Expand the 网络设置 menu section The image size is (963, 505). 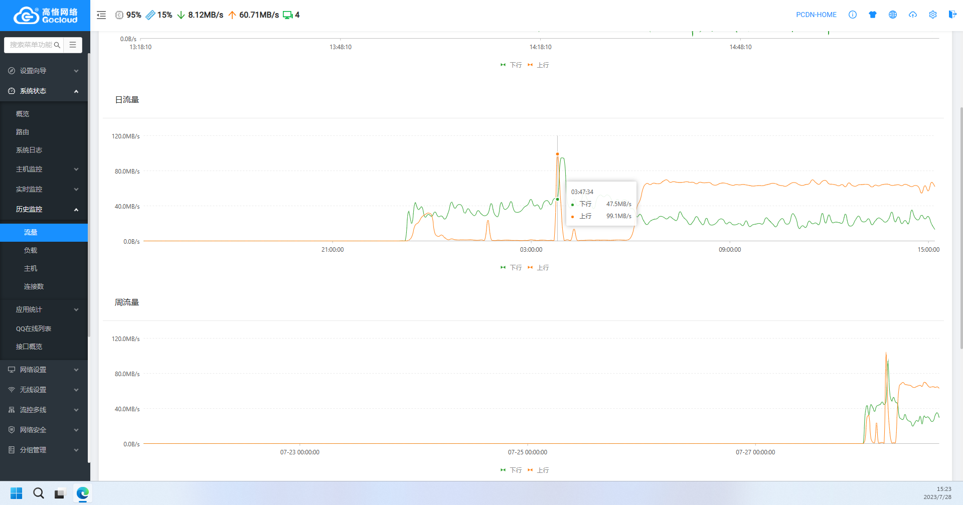44,370
